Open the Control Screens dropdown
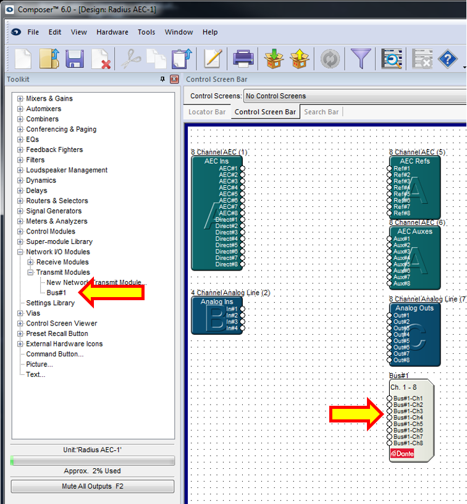This screenshot has height=504, width=467. tap(355, 96)
